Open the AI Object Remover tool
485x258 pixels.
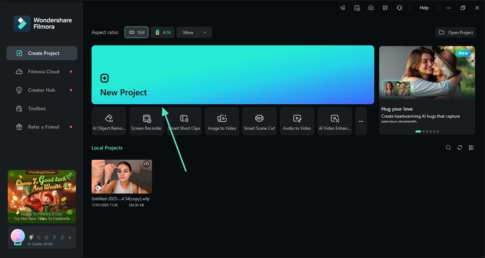click(x=109, y=121)
